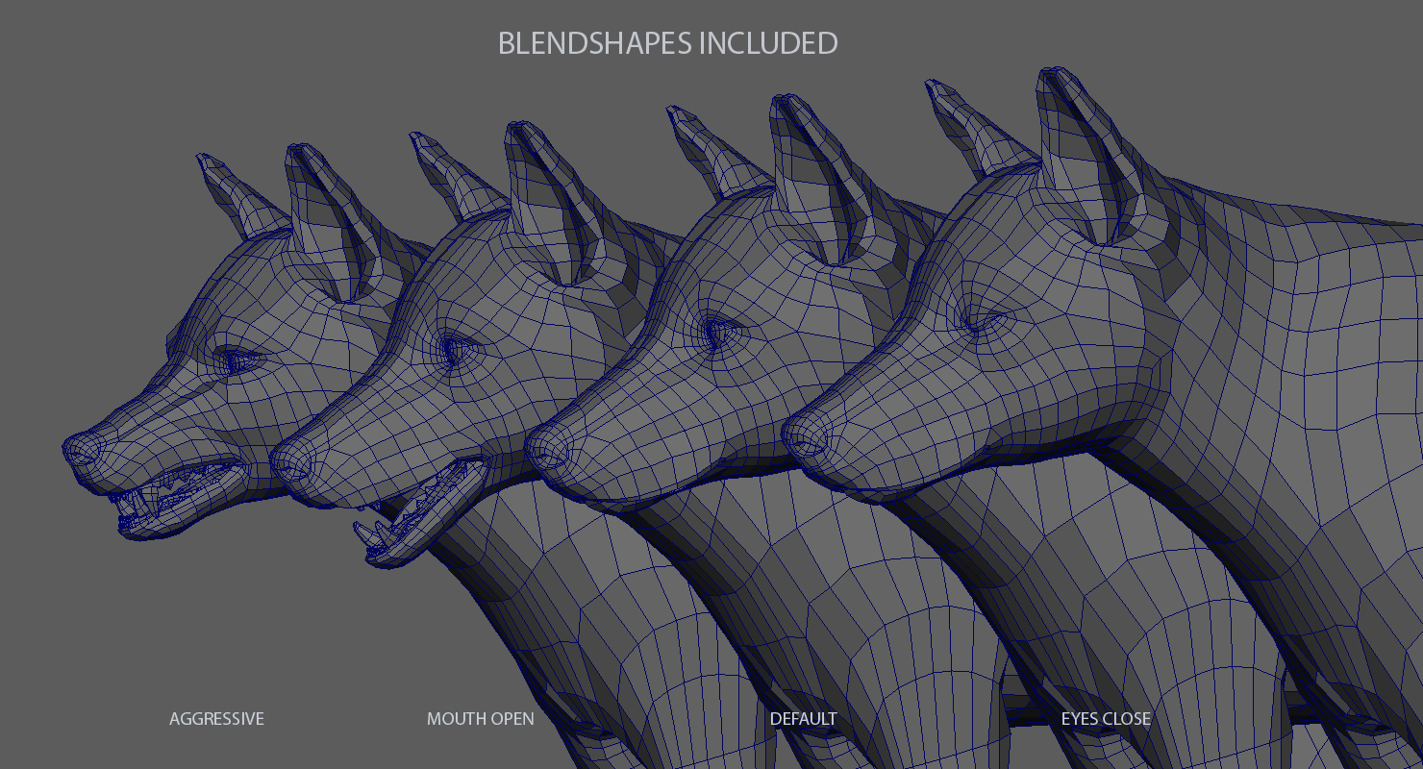This screenshot has height=769, width=1423.
Task: Select the EYES CLOSE blendshape label
Action: click(x=1106, y=718)
